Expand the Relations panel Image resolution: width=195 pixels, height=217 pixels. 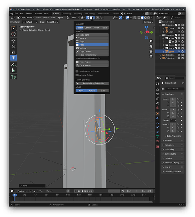point(172,141)
